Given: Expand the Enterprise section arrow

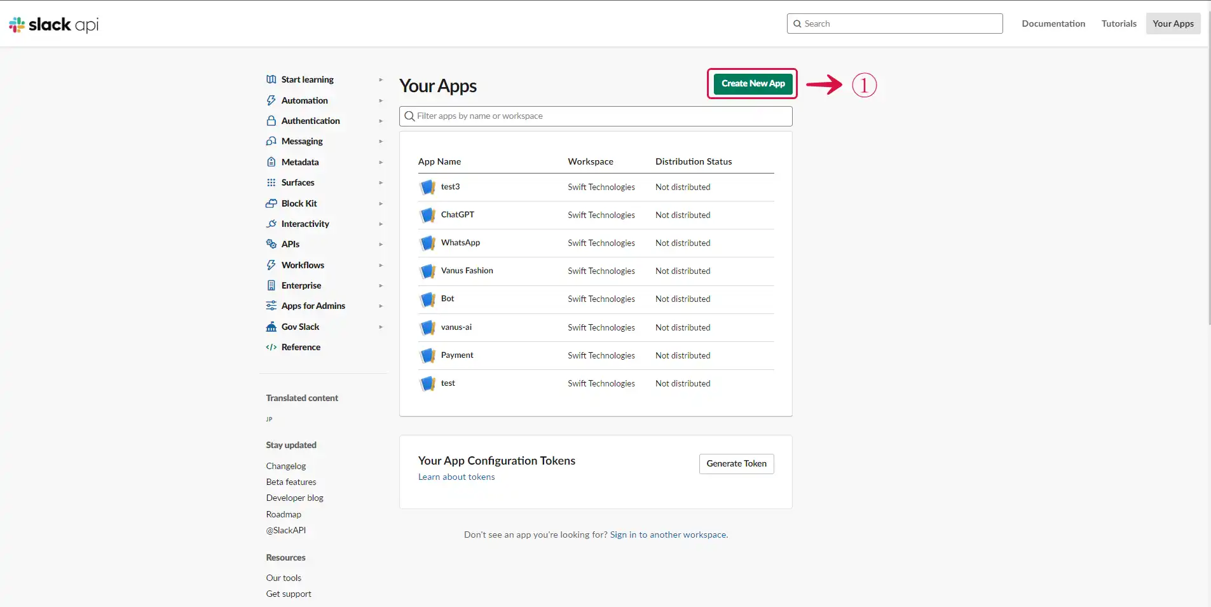Looking at the screenshot, I should tap(381, 285).
